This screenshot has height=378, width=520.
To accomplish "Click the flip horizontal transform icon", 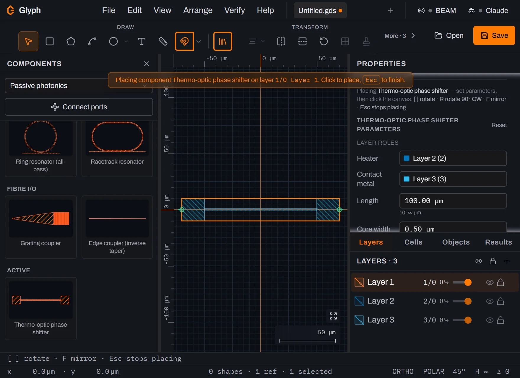I will [x=281, y=41].
